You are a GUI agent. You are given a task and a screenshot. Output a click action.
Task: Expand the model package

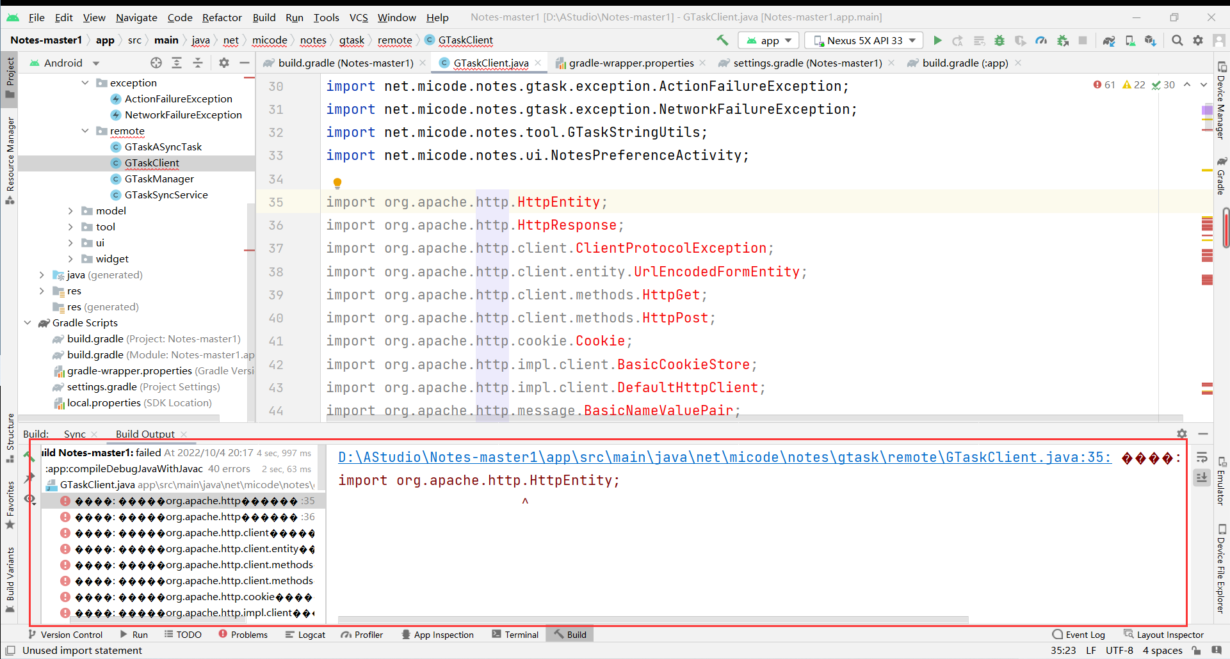click(70, 210)
